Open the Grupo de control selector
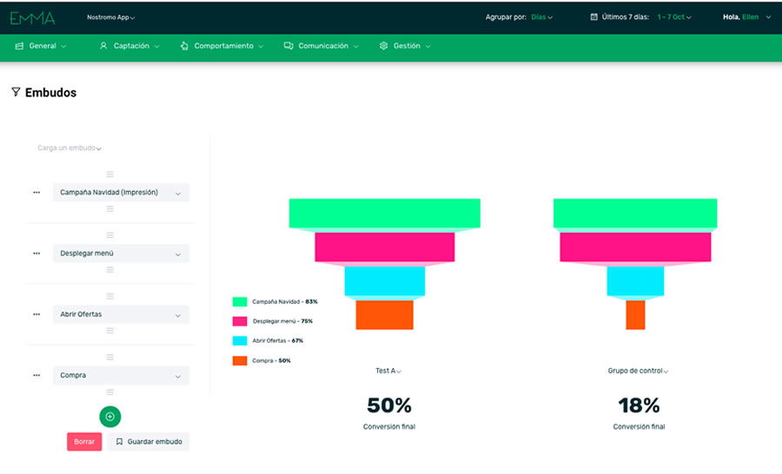This screenshot has width=782, height=474. [638, 371]
